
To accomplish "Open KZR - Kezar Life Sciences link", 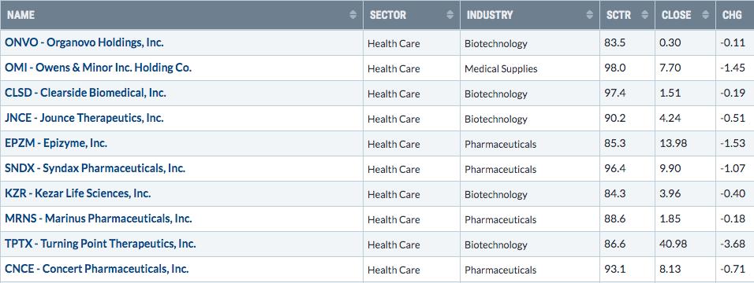I will click(x=78, y=193).
